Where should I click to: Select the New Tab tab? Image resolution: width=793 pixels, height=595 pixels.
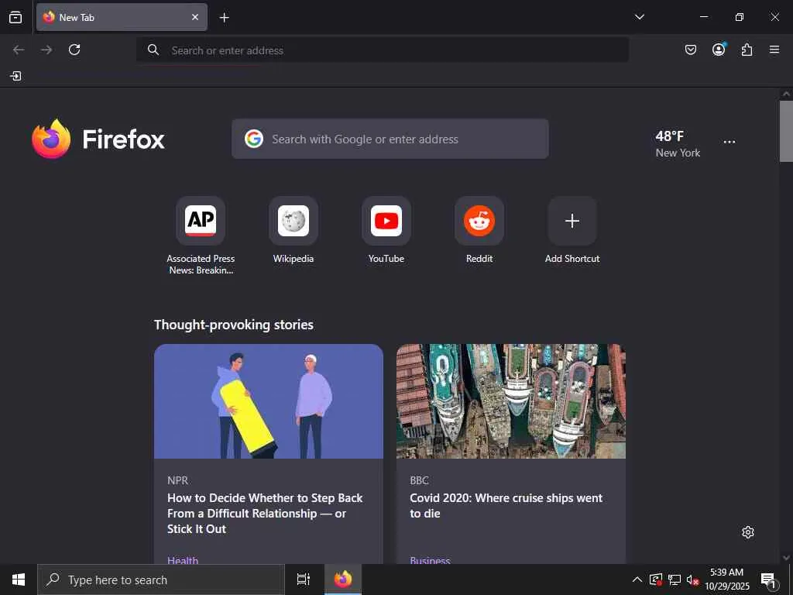coord(122,17)
